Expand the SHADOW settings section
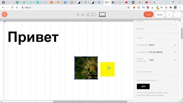 pos(156,29)
